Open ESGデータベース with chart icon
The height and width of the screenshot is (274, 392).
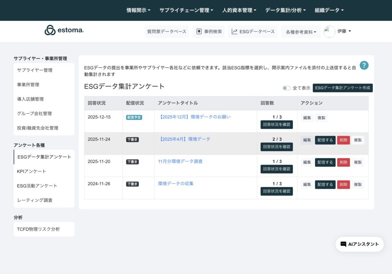coord(253,32)
